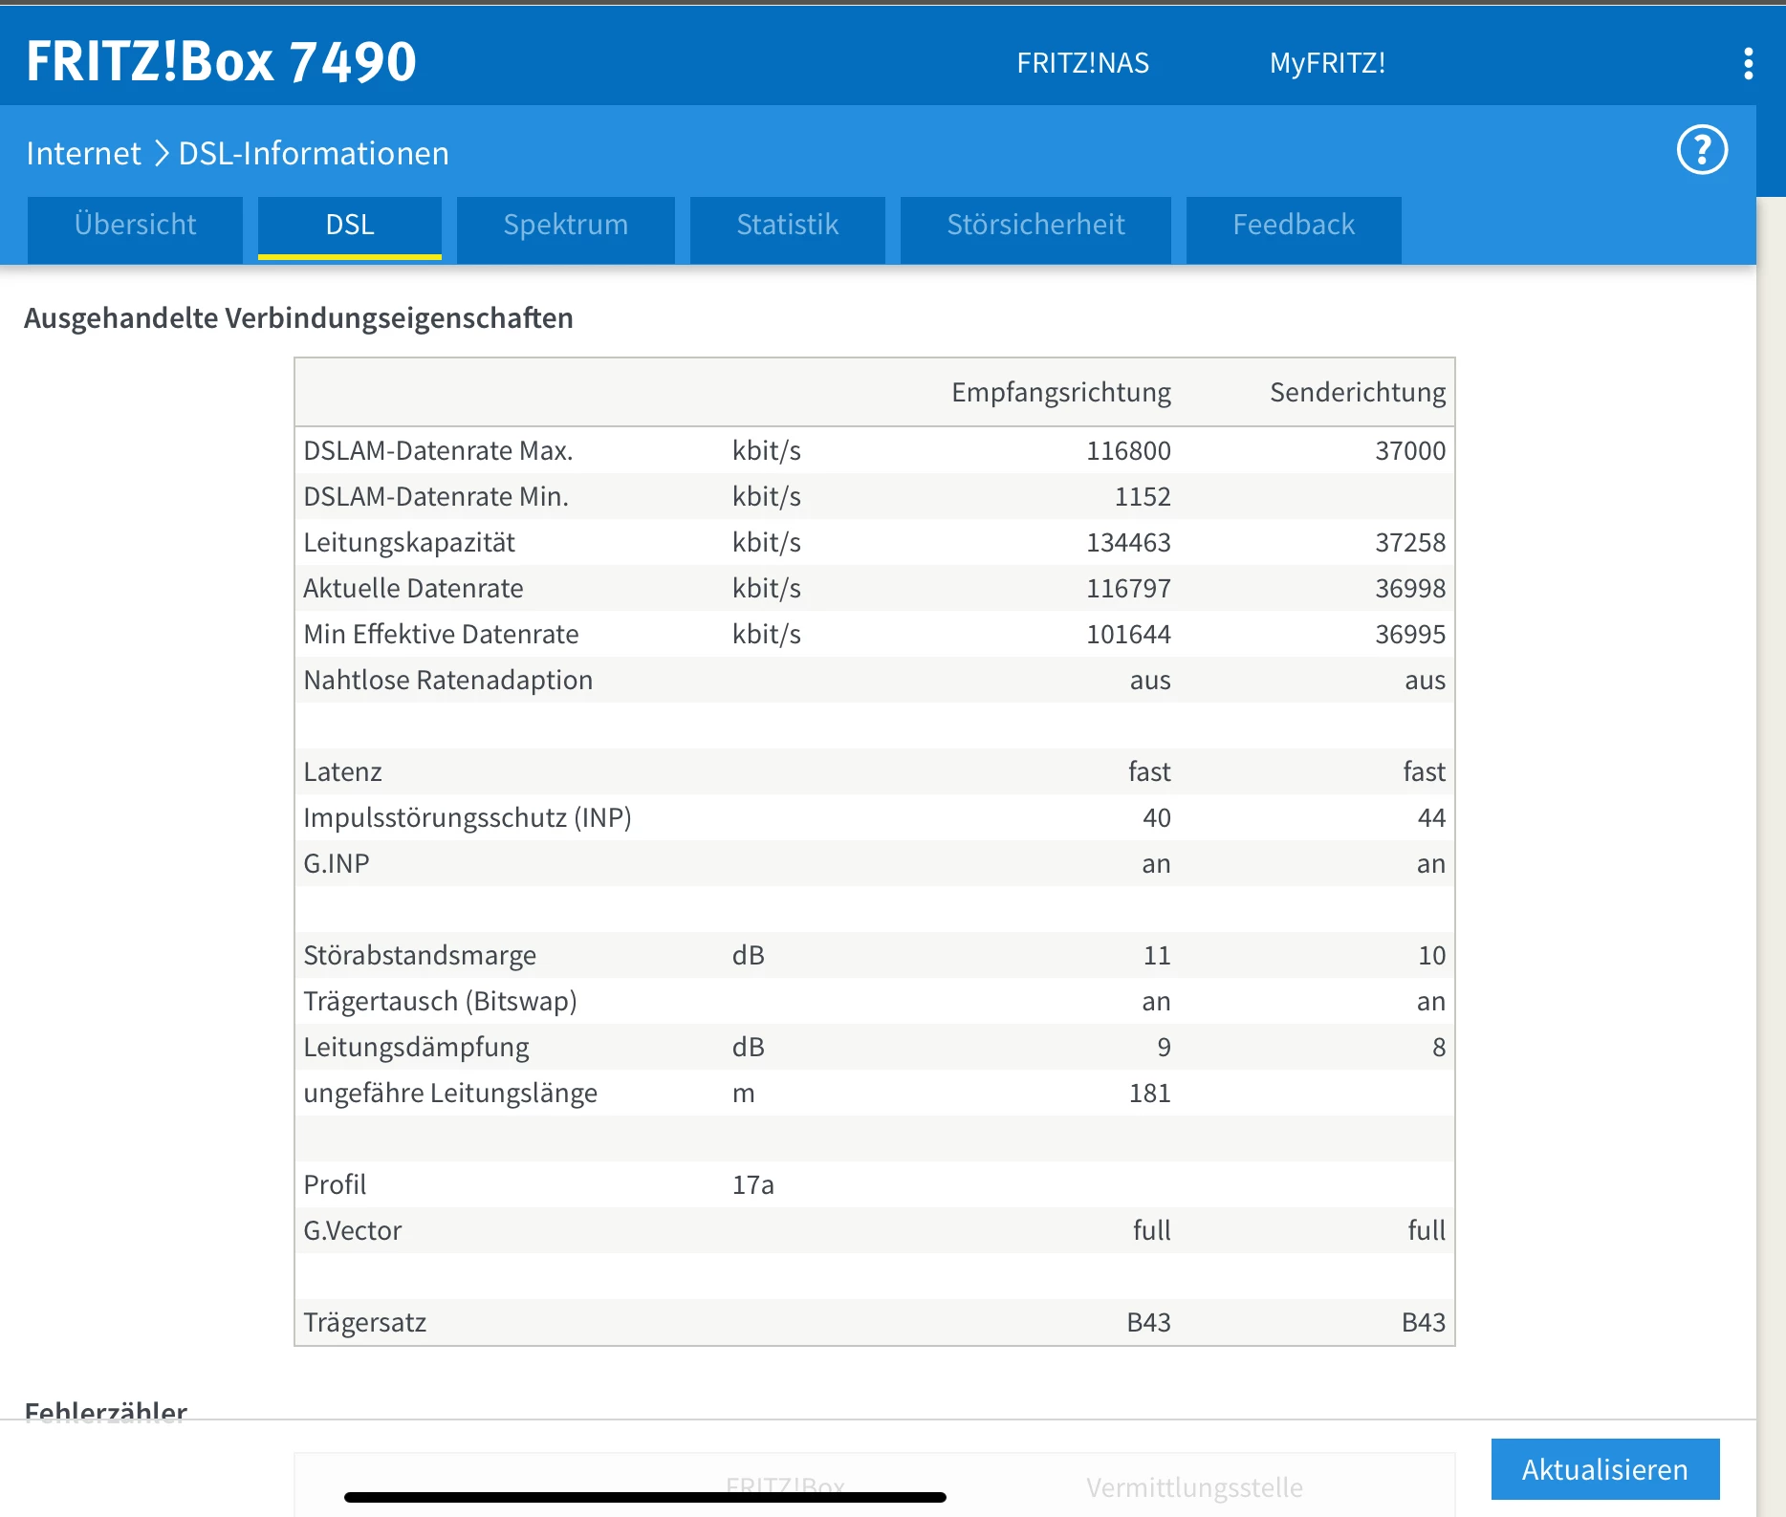The height and width of the screenshot is (1517, 1786).
Task: Click the Impulsstörungsschutz (INP) row label
Action: [468, 817]
